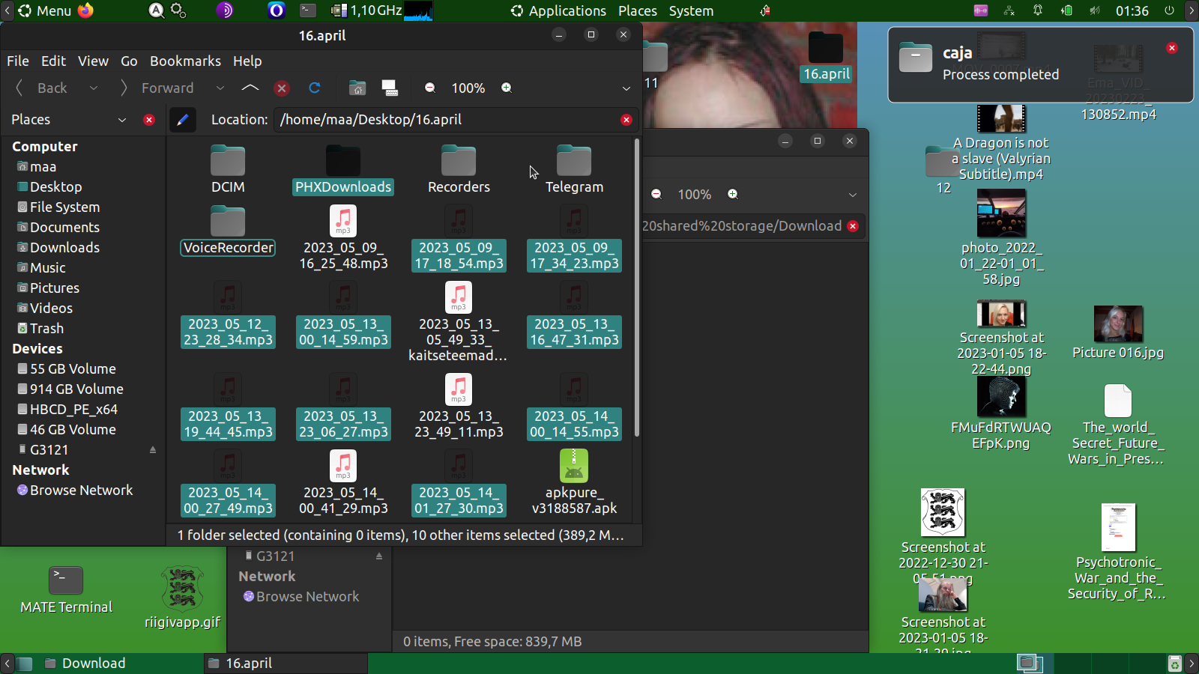Select the file 2023_05_13_23_49_11.mp3

click(x=459, y=407)
